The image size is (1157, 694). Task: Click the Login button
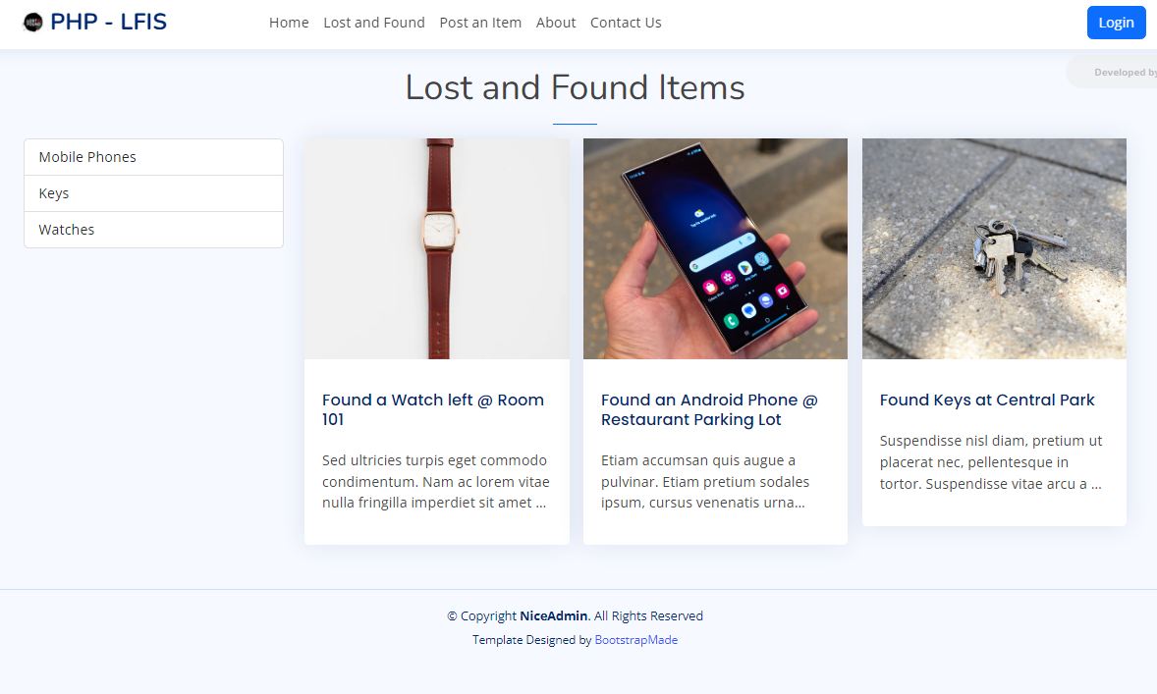[x=1116, y=23]
